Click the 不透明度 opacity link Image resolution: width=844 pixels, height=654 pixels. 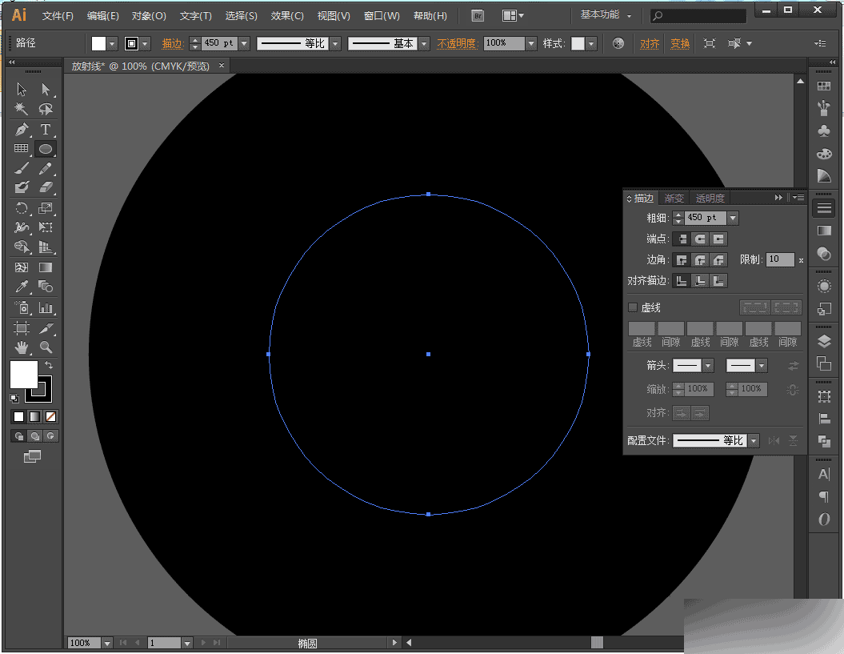pos(458,44)
